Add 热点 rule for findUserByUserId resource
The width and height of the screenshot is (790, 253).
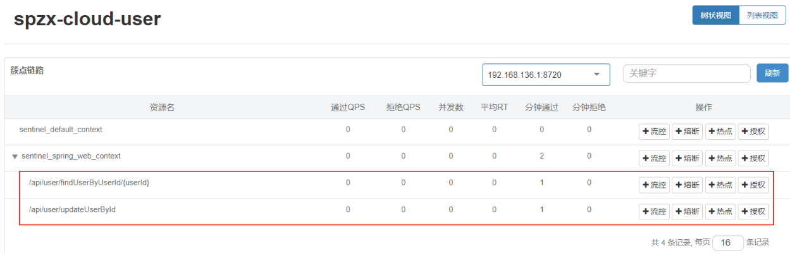(720, 185)
